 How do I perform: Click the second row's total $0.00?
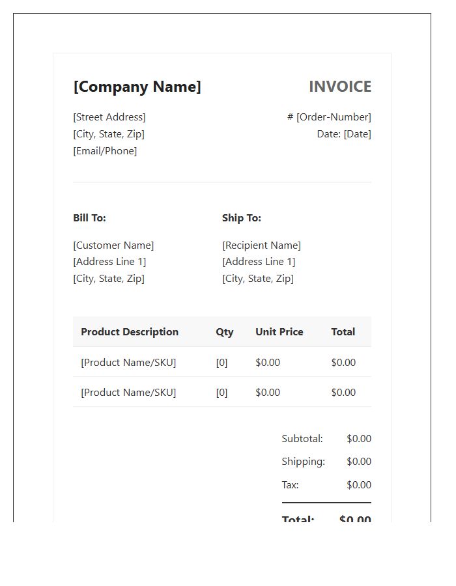[x=343, y=393]
